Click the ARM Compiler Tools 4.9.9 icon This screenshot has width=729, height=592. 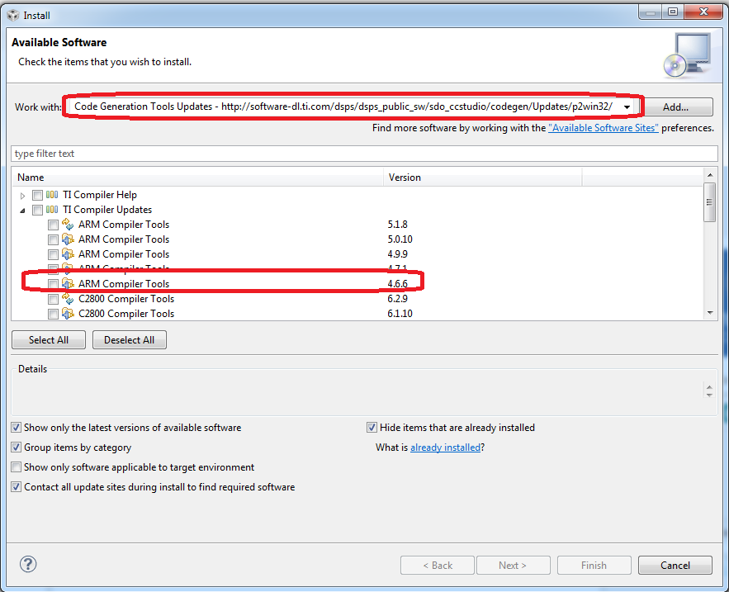tap(68, 254)
